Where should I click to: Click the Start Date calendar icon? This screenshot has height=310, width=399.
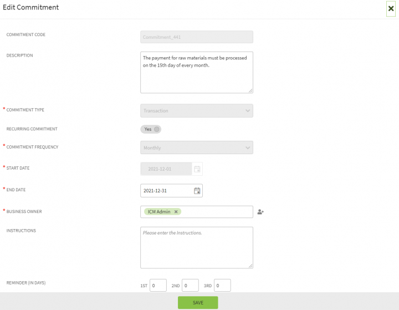tap(197, 169)
